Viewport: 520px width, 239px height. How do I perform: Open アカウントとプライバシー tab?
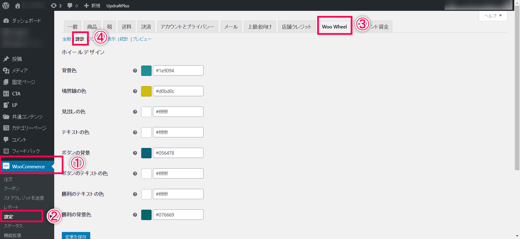[187, 27]
